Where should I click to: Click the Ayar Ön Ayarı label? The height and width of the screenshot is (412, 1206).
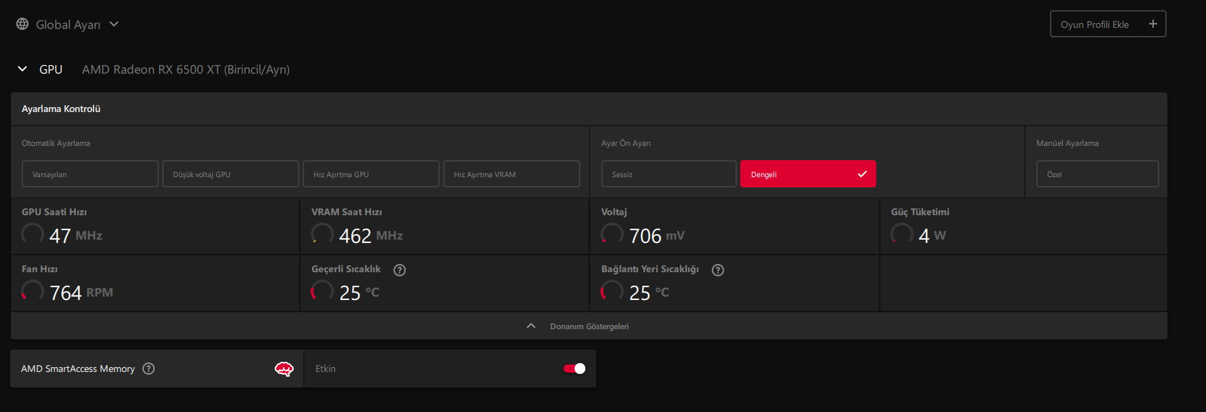point(625,143)
